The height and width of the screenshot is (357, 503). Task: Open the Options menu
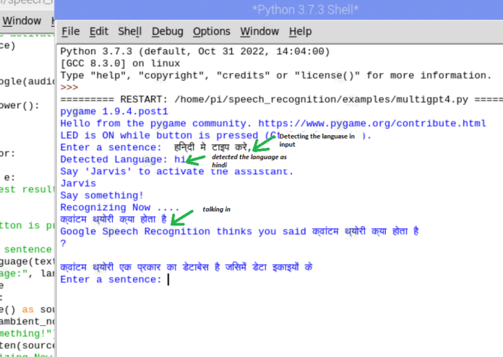pos(211,31)
